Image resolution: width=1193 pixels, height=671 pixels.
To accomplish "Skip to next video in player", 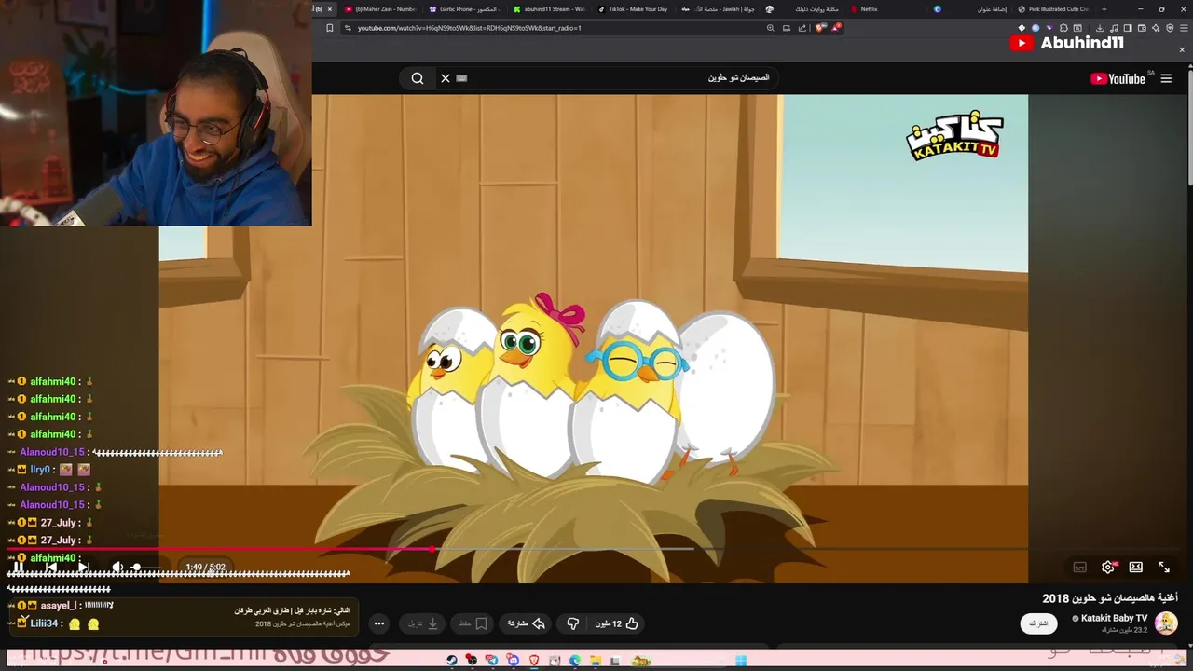I will (83, 567).
